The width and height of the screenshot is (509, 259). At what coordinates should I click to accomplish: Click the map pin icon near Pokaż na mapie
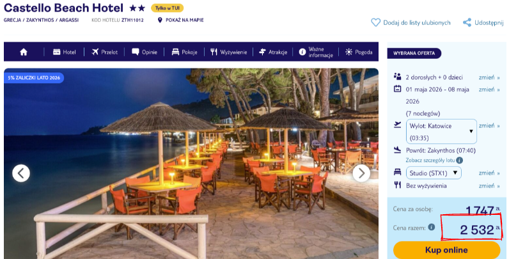tap(160, 20)
